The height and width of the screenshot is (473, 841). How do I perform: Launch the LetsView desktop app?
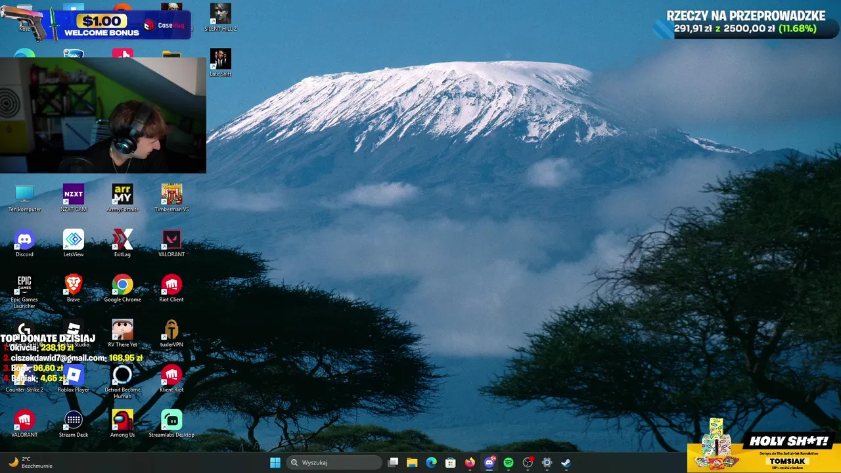click(73, 243)
